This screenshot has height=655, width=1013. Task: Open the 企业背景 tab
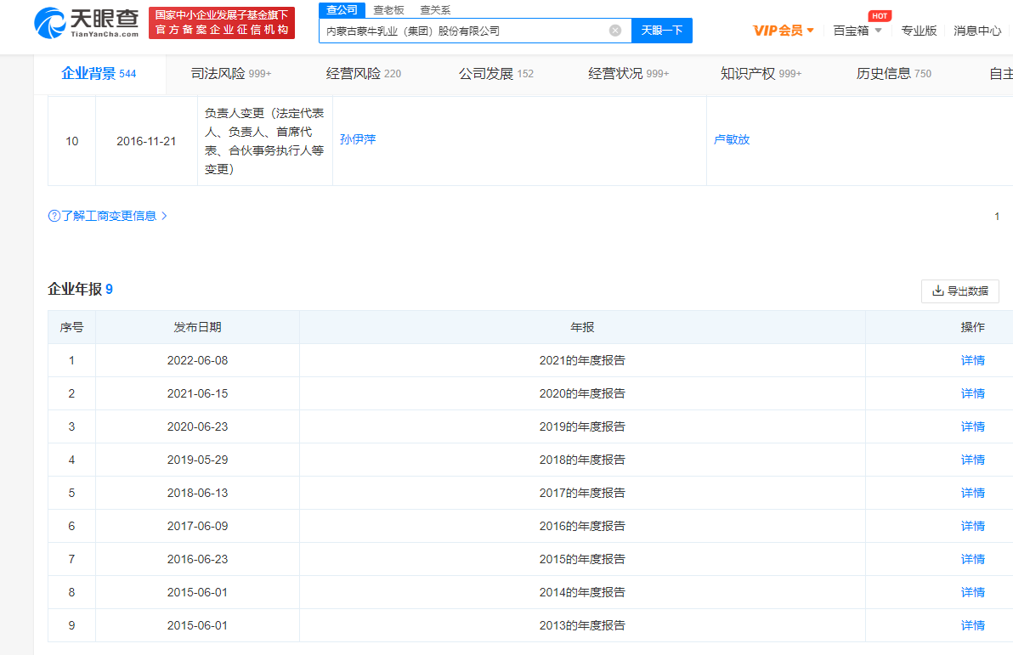[x=99, y=74]
